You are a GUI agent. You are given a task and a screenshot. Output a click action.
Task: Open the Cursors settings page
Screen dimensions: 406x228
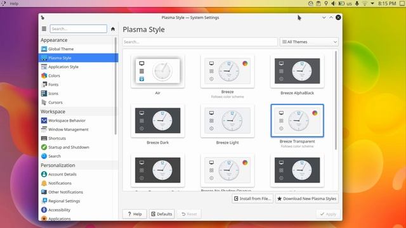click(x=77, y=103)
